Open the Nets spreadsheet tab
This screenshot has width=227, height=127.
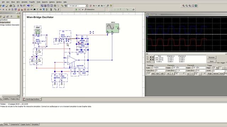[x=6, y=124]
